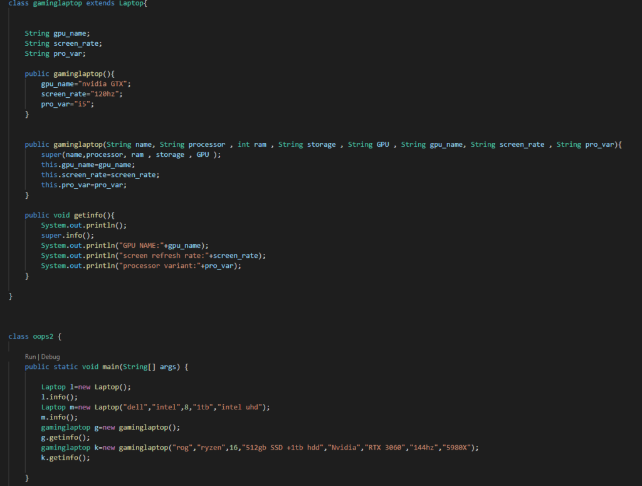Click the 'this.pro_var=pro_var;' assignment

pos(83,185)
